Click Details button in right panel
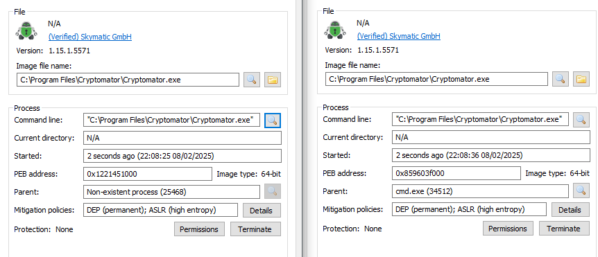The image size is (598, 257). [x=570, y=209]
